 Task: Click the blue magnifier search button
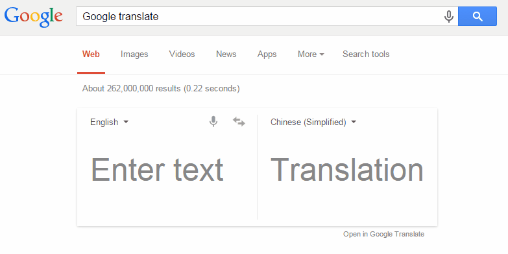pos(478,16)
